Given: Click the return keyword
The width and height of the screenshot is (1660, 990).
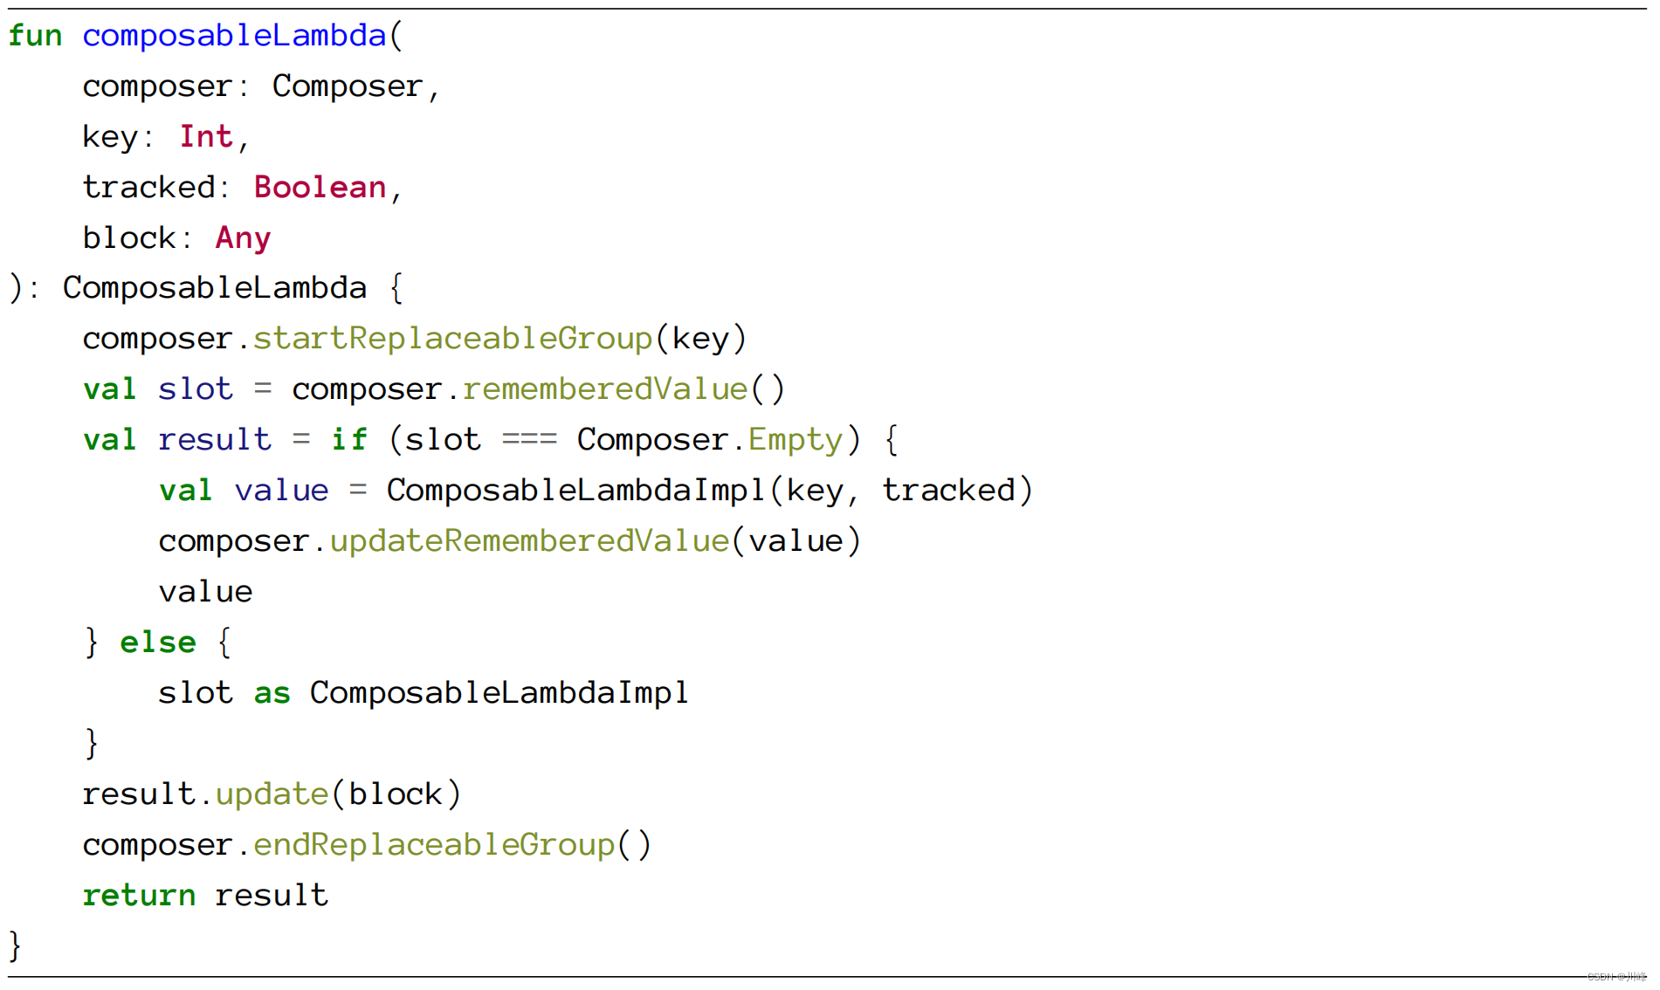Looking at the screenshot, I should 139,896.
